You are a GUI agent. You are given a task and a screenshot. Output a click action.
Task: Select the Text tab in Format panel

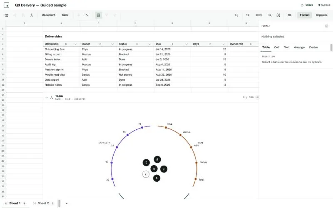pos(287,47)
